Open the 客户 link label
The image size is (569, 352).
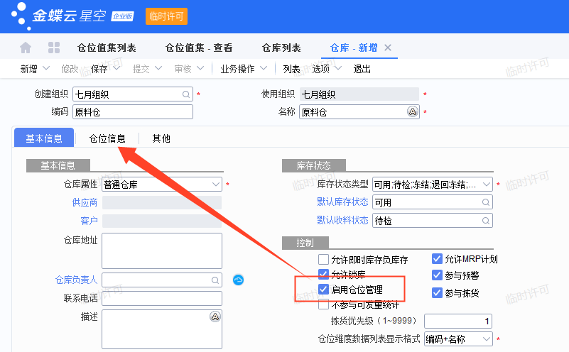click(90, 221)
